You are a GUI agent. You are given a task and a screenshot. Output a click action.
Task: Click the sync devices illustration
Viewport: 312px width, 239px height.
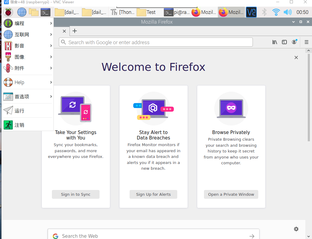click(76, 109)
